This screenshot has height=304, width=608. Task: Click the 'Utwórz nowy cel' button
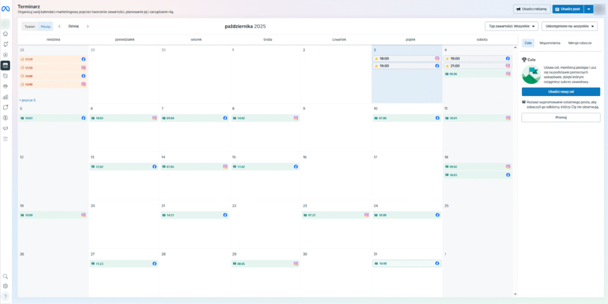click(560, 92)
